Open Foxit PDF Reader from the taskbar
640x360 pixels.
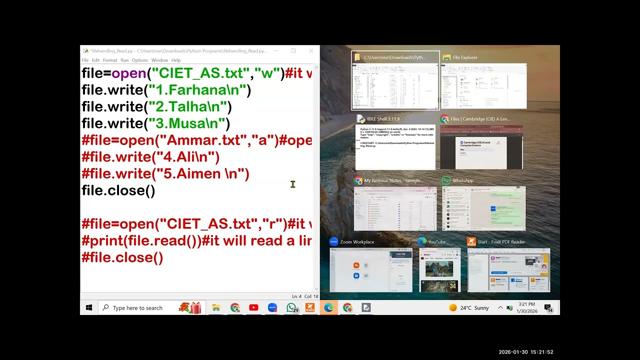[310, 307]
